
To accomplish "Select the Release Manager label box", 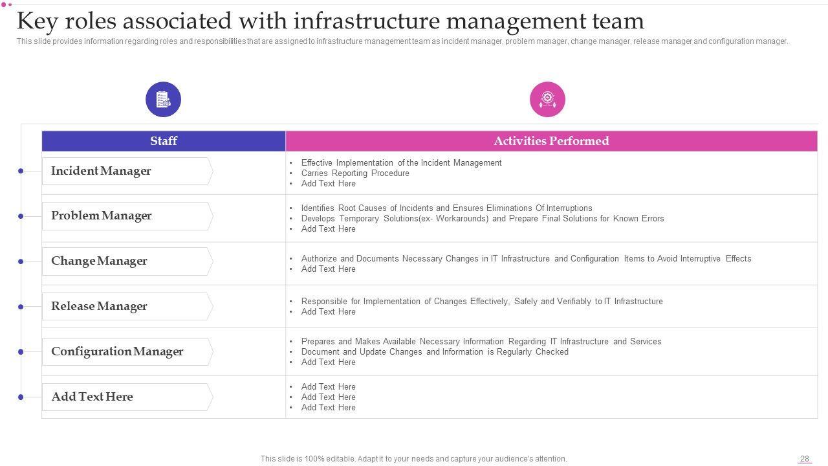I will click(127, 307).
